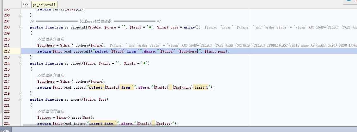
Task: Click pe_insert function name on line 220
Action: tap(73, 99)
